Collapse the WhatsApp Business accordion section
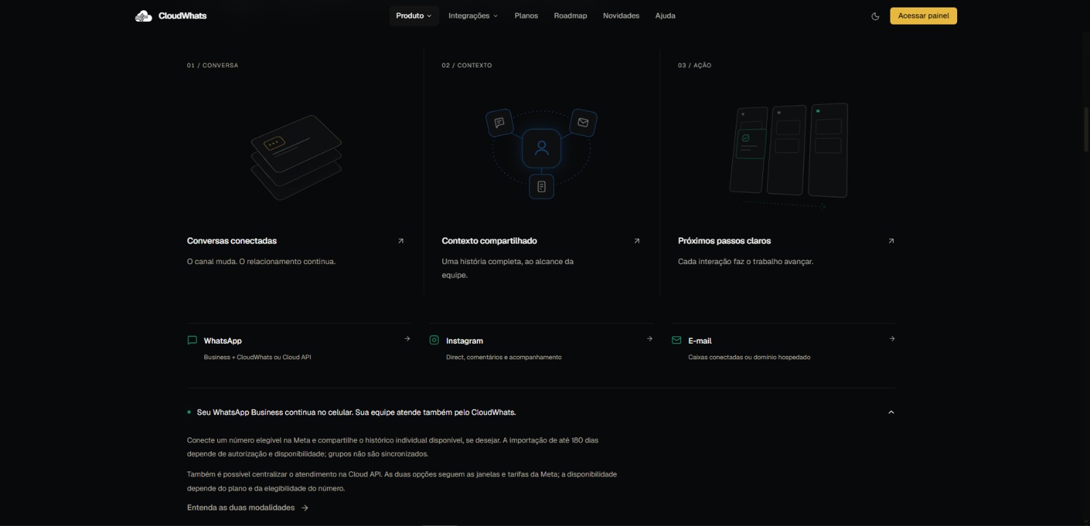 [891, 412]
